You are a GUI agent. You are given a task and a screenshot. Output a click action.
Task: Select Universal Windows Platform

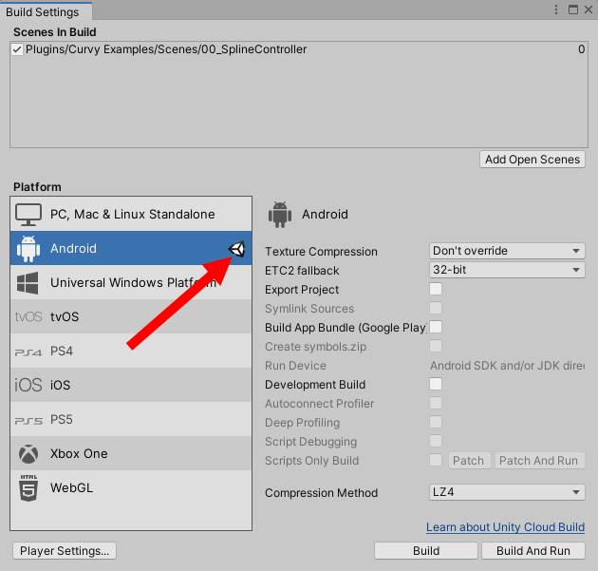pos(131,282)
